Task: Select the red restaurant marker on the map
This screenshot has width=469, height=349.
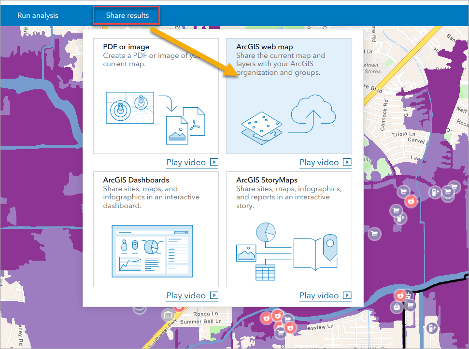Action: (411, 201)
